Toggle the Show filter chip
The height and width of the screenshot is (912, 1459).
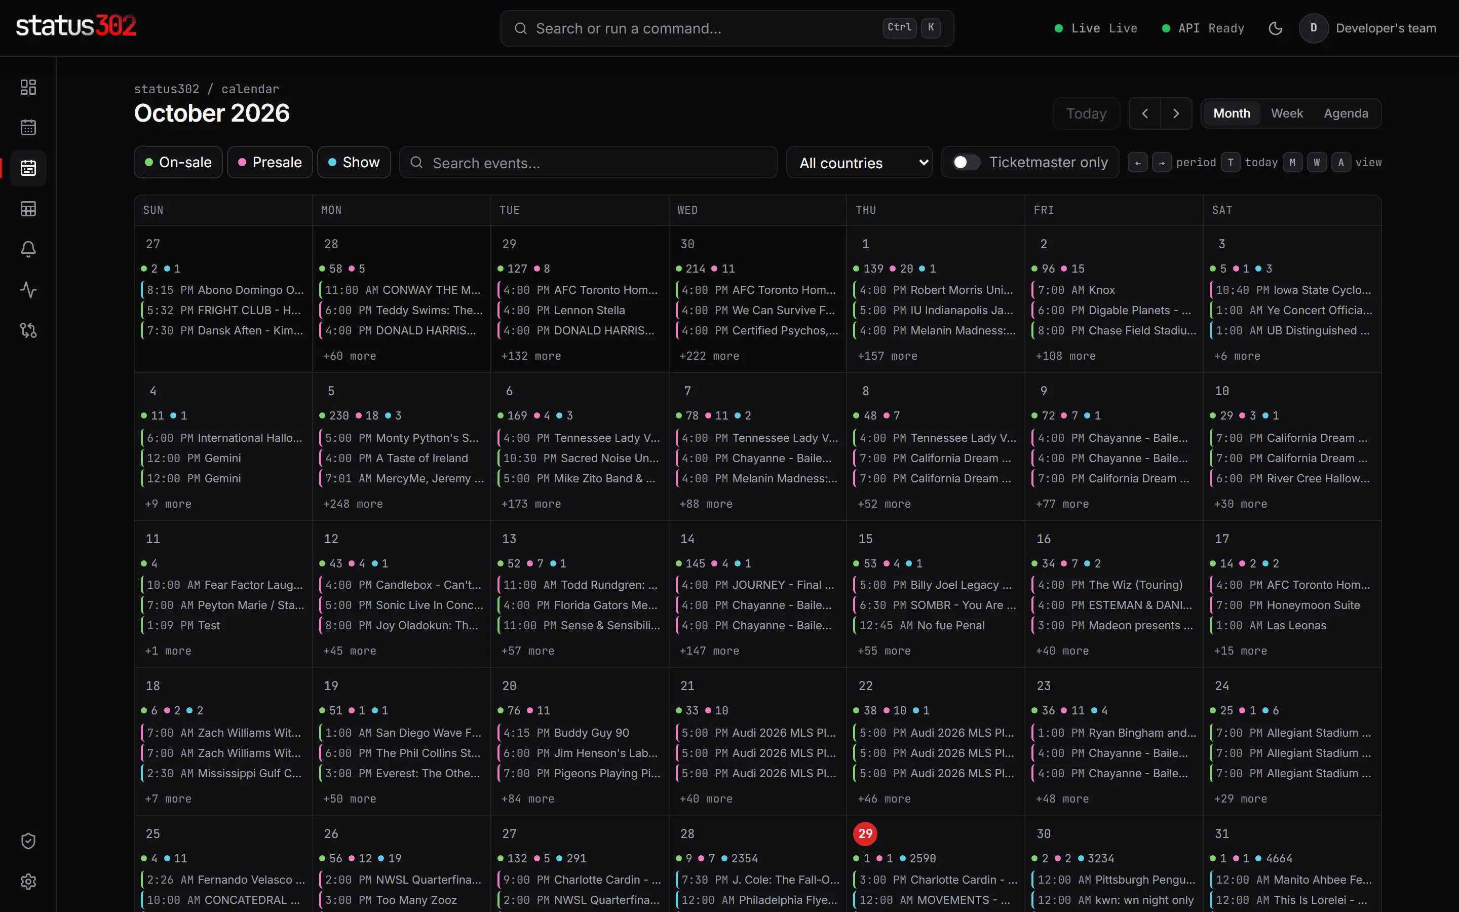click(x=354, y=162)
